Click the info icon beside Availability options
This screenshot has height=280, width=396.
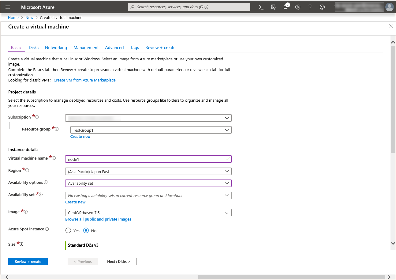tap(46, 182)
